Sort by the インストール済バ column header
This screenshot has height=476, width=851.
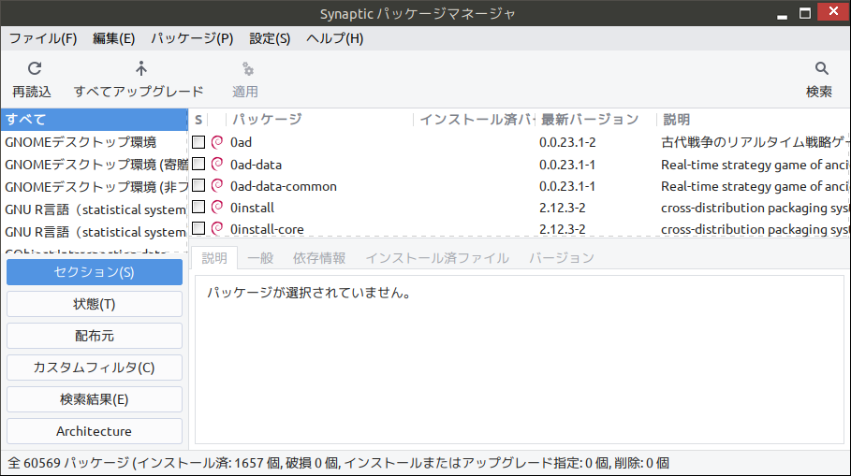click(475, 120)
